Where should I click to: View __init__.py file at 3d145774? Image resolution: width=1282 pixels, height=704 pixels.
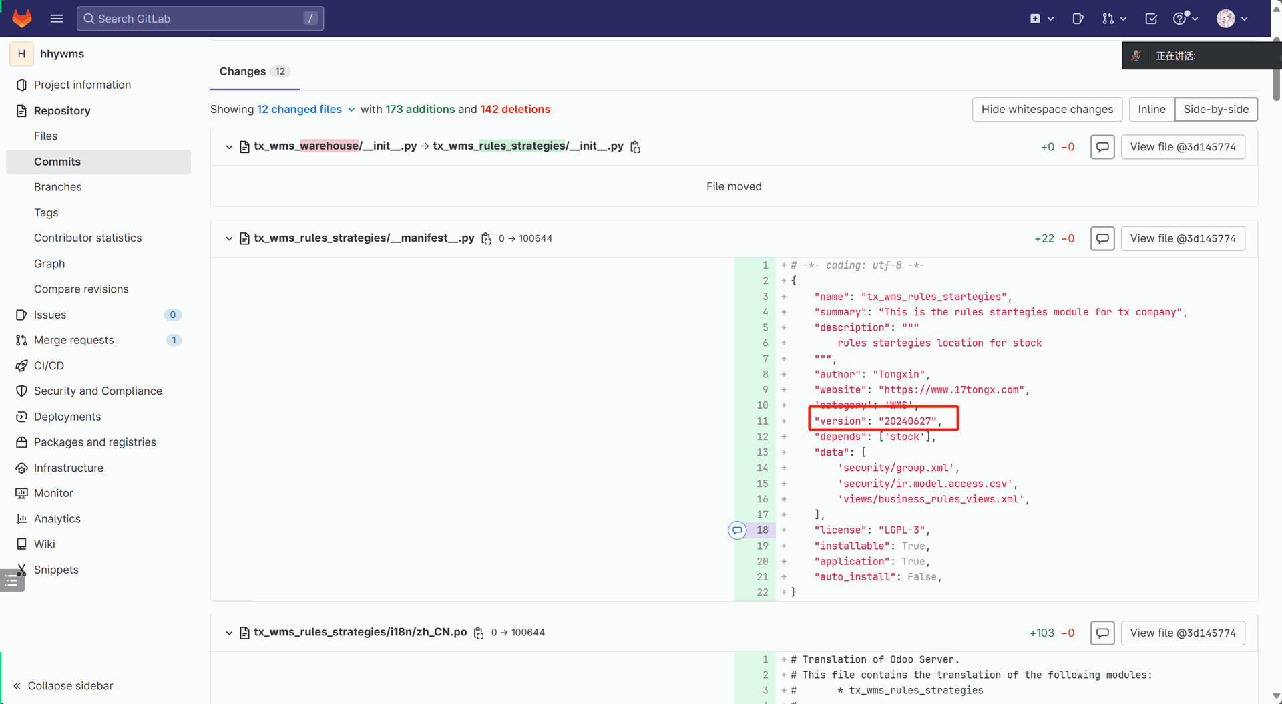[1183, 147]
